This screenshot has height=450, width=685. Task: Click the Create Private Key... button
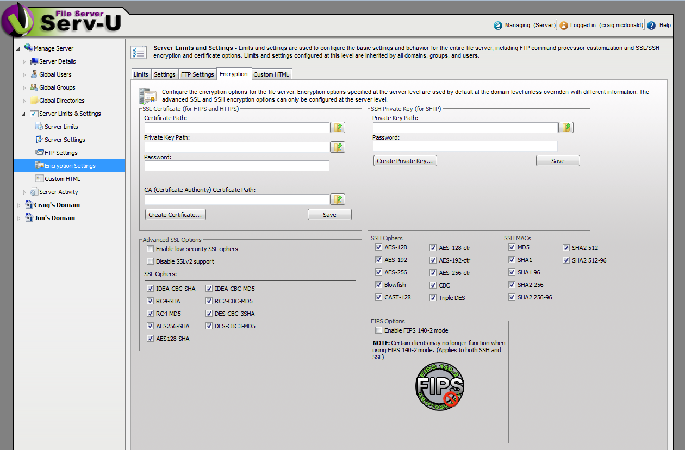pyautogui.click(x=405, y=161)
